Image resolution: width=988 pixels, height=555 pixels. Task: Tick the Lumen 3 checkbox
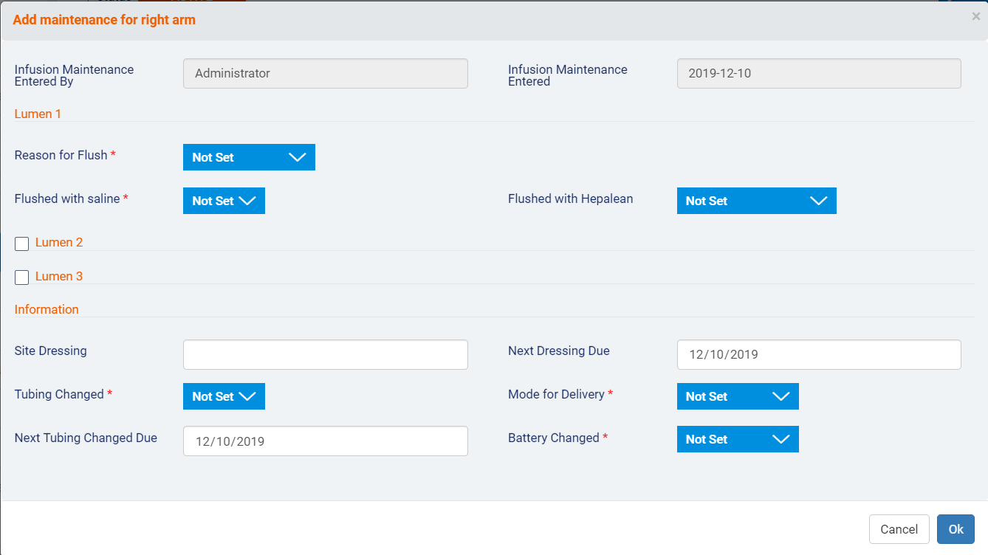click(x=22, y=277)
